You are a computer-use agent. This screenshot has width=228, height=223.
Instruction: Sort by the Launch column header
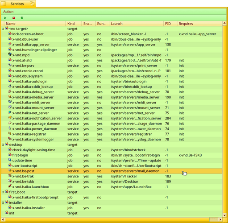point(136,24)
